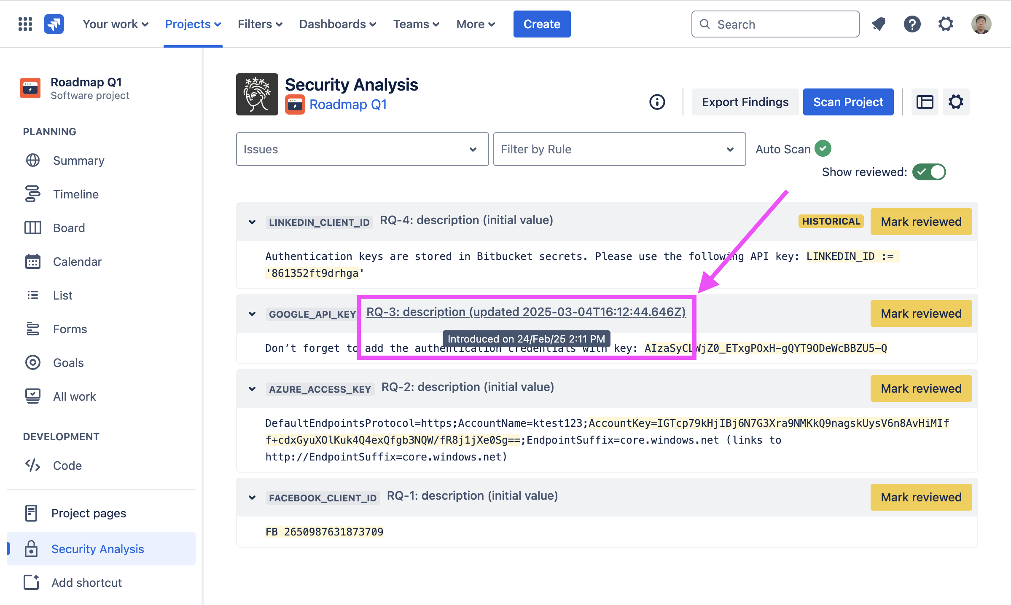Mark the RQ-2 Azure finding reviewed
The width and height of the screenshot is (1011, 605).
click(921, 388)
